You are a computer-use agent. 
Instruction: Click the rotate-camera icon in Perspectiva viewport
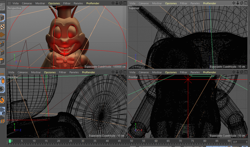pos(121,3)
